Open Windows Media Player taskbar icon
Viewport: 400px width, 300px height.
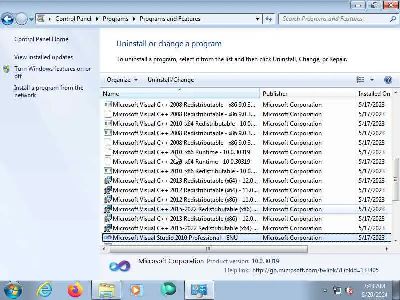tap(137, 290)
